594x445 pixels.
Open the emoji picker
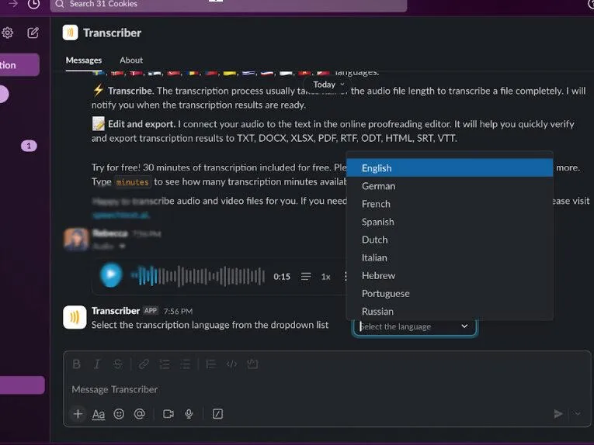(119, 414)
